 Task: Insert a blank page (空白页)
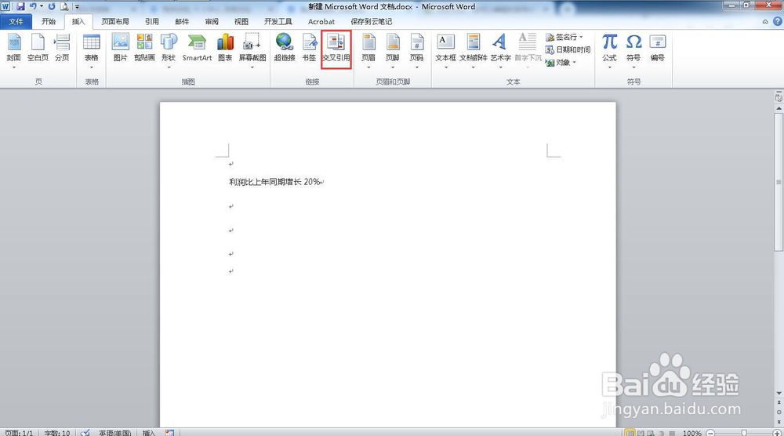(38, 48)
